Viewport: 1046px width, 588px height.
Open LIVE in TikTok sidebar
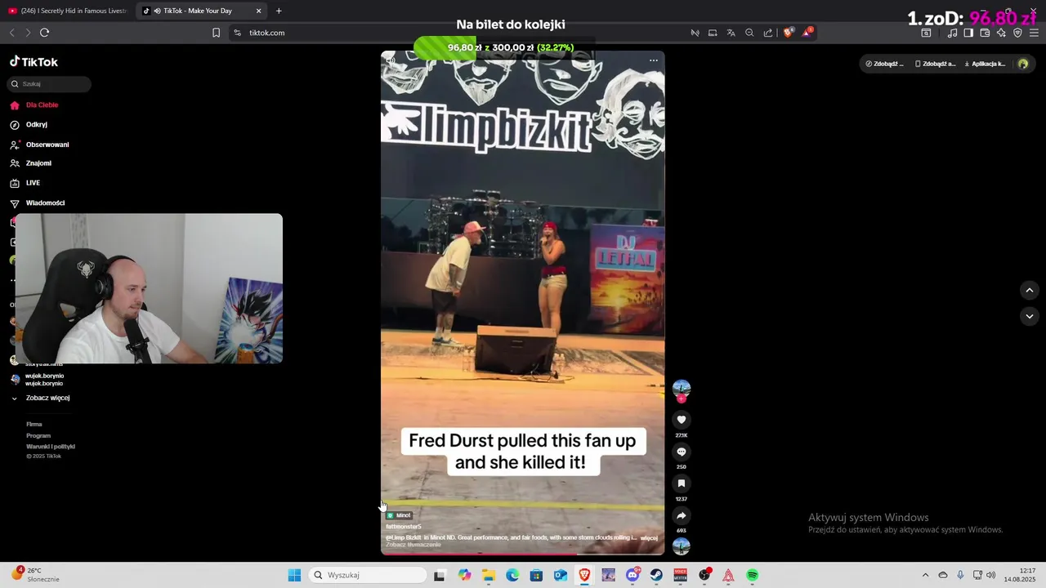(25, 183)
